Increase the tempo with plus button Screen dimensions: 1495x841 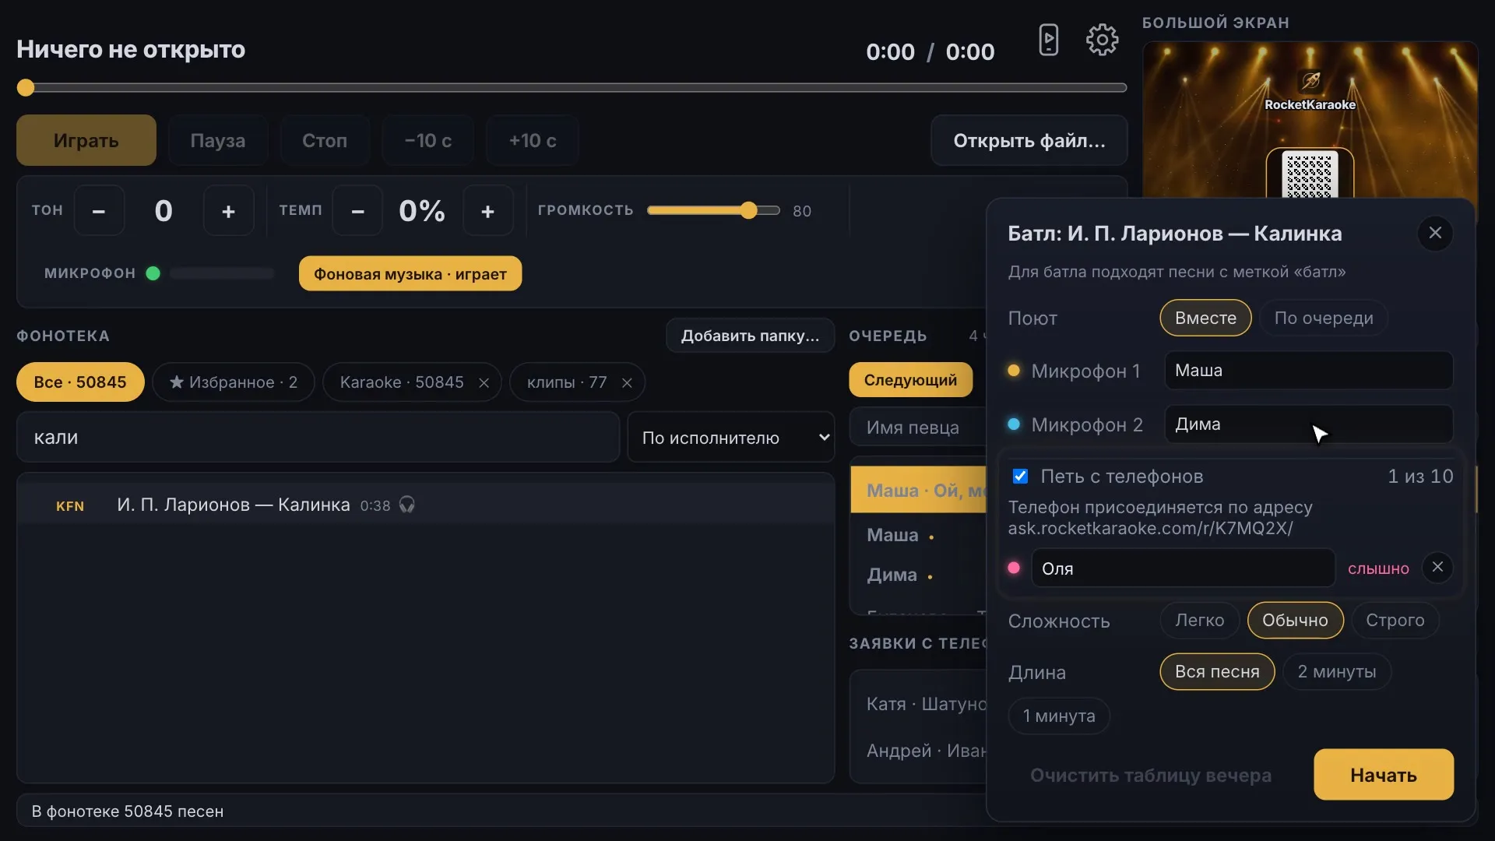click(487, 211)
